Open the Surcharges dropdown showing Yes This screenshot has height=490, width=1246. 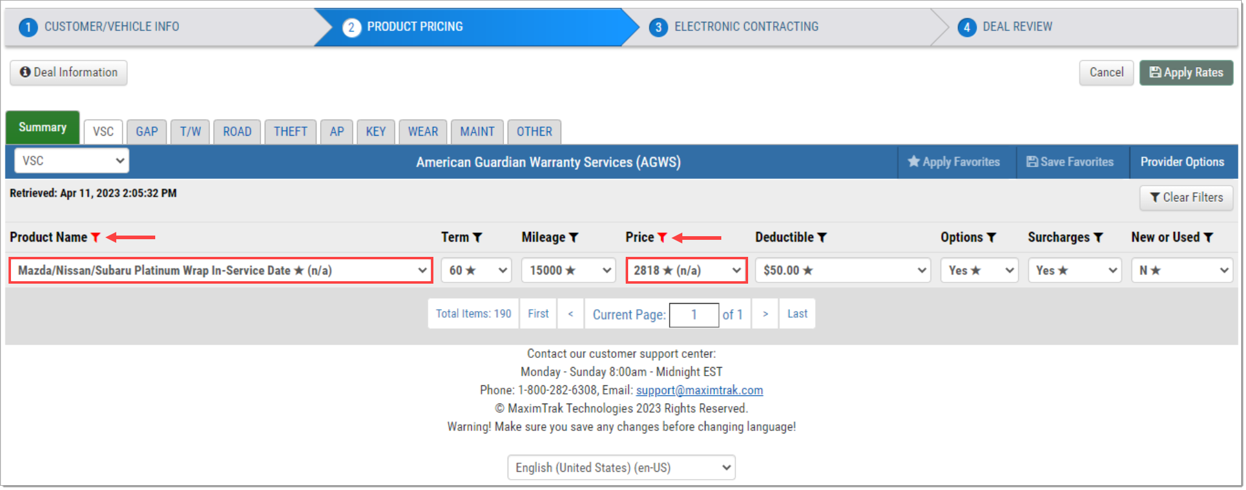tap(1075, 270)
